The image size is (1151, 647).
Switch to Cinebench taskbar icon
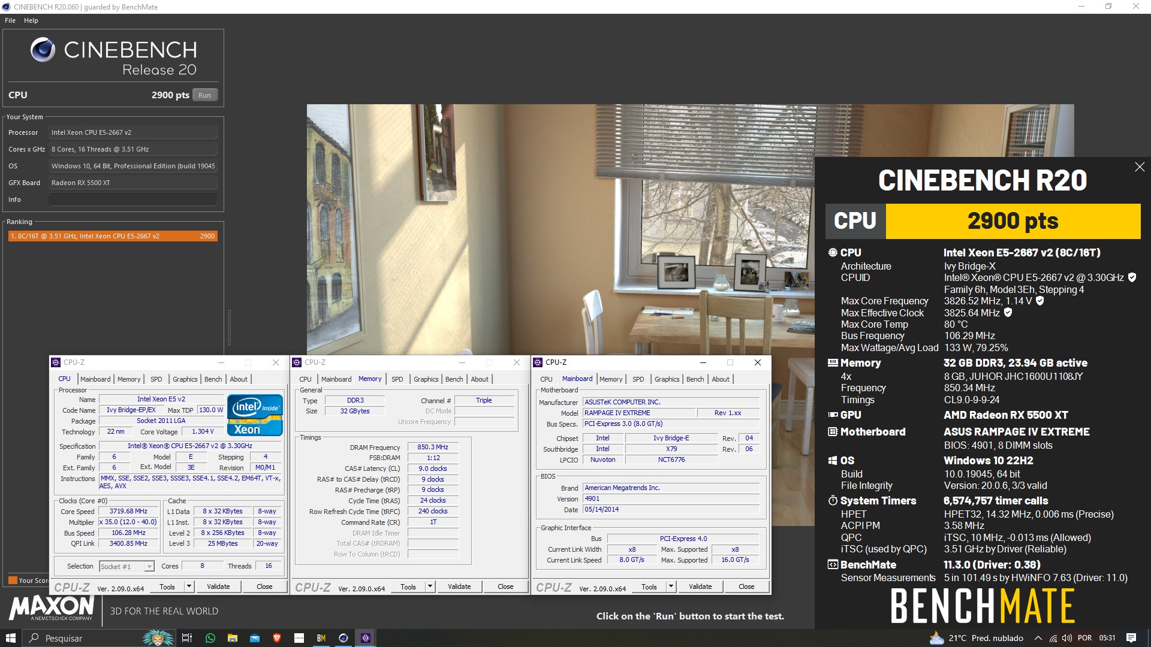click(344, 638)
